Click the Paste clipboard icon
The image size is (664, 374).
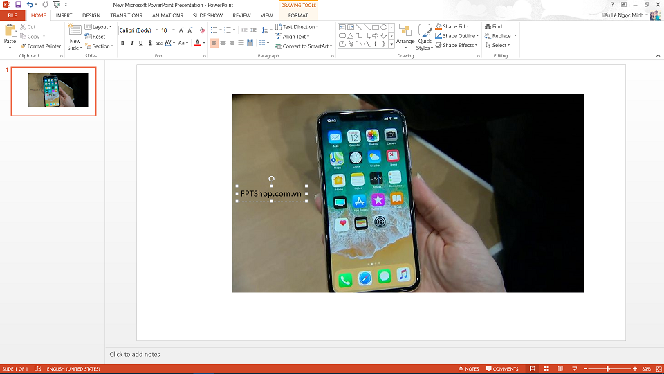point(10,30)
